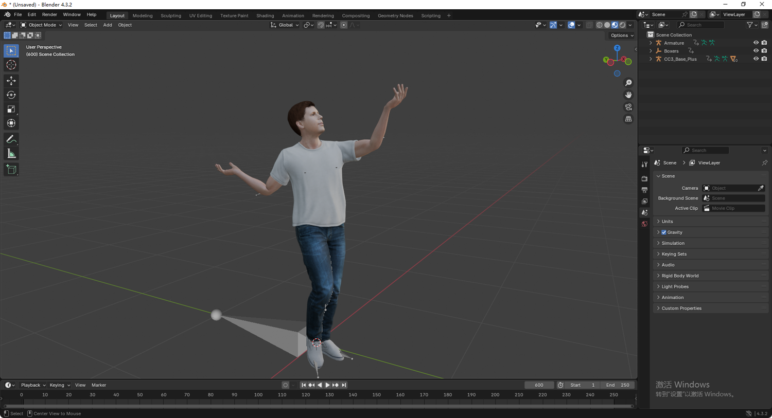Screen dimensions: 772x418
Task: Select the Measure ruler tool
Action: pos(11,154)
